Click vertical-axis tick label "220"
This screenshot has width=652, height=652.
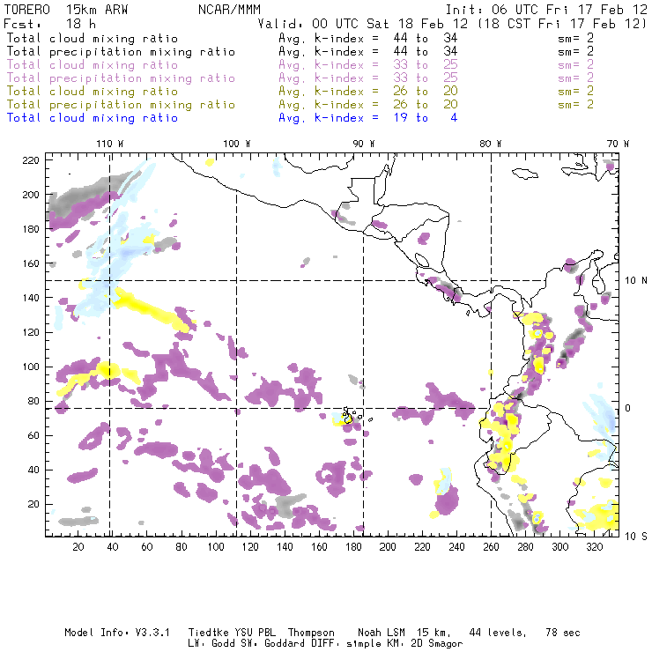31,160
